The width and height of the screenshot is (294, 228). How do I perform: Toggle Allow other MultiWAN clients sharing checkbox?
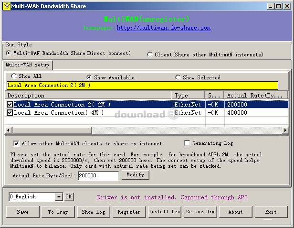tap(17, 143)
